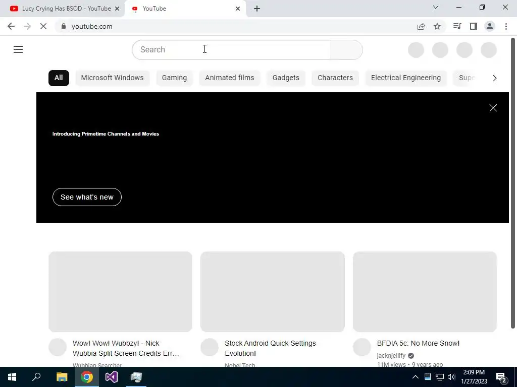Open the Windows Start menu
Viewport: 517px width, 387px height.
click(12, 377)
